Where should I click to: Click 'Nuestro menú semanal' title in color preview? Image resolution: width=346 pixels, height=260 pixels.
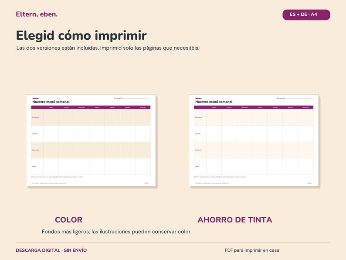[x=51, y=102]
